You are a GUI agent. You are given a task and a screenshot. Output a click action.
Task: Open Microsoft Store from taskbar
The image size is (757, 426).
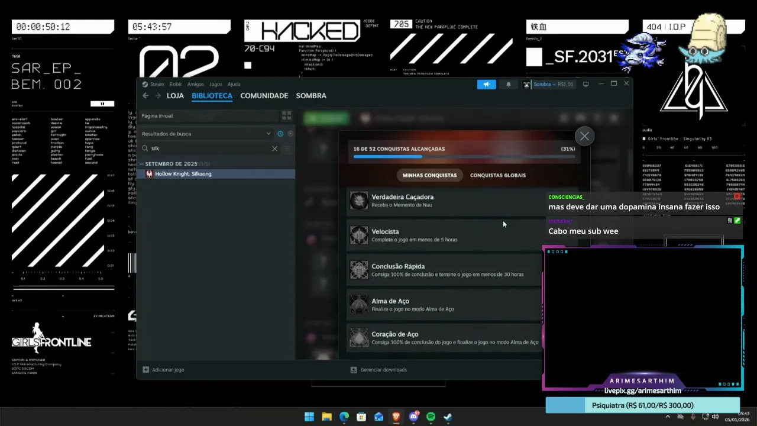coord(361,417)
